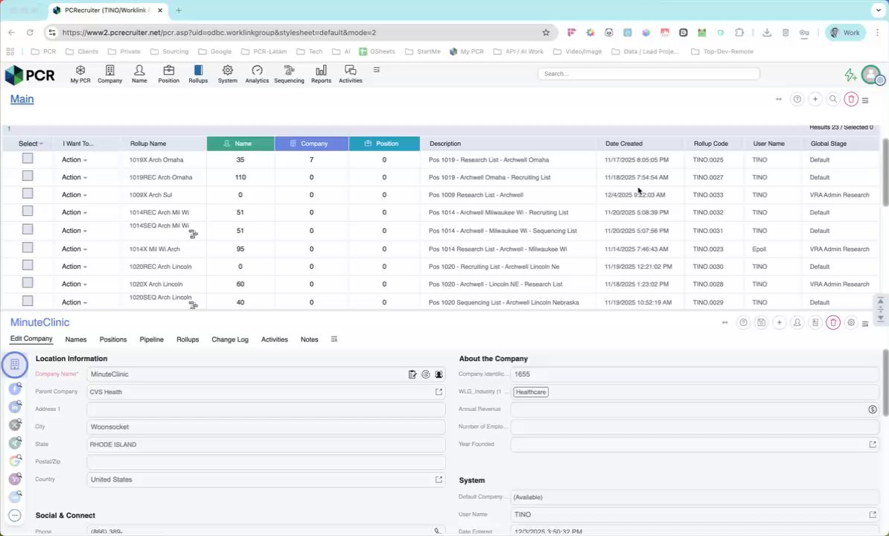
Task: Open the gear settings icon in MinuteClinic panel
Action: 851,322
